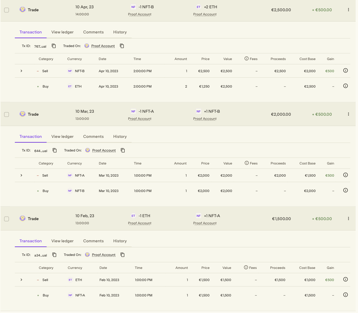Click the Fees info icon in Apr trade table
The image size is (358, 313).
(247, 59)
